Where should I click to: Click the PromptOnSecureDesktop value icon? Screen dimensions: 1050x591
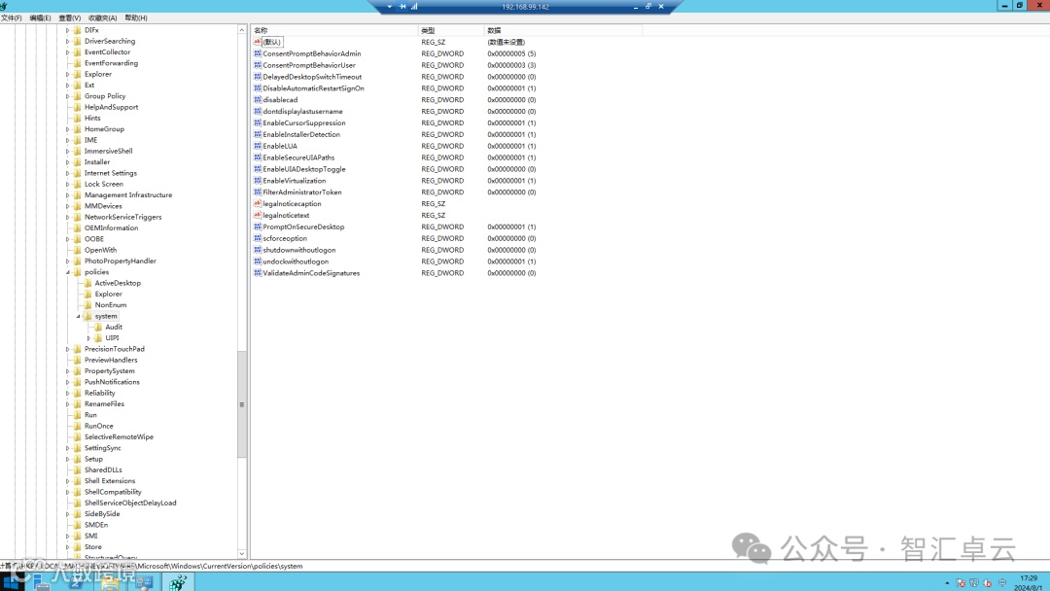(x=257, y=226)
